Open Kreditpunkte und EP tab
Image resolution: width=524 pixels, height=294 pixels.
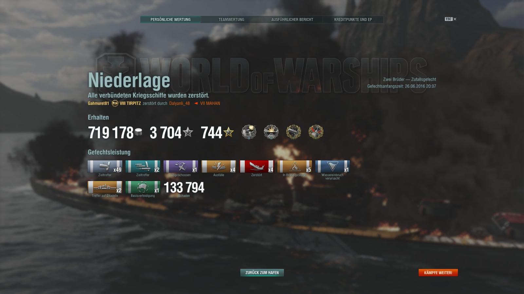(353, 20)
